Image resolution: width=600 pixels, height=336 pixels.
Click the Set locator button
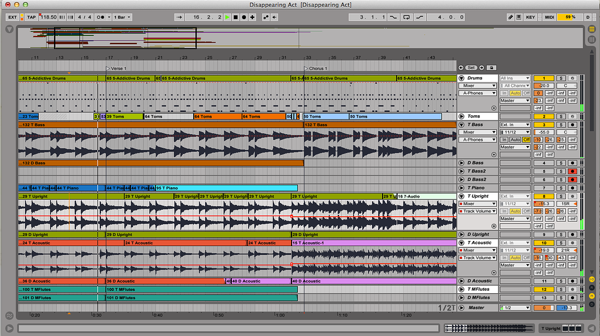point(471,68)
